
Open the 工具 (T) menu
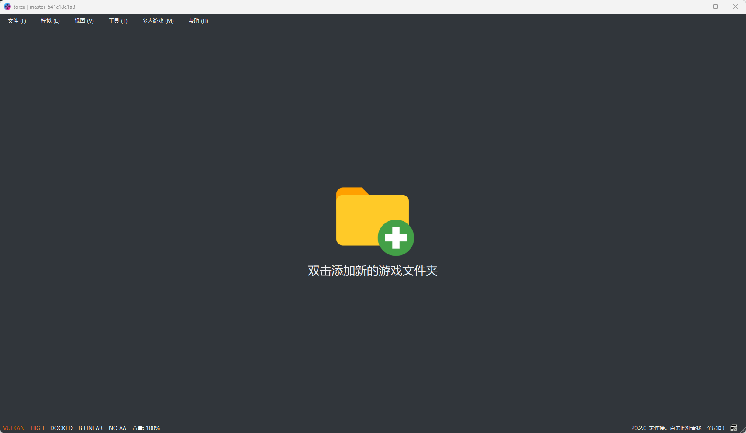(x=118, y=21)
